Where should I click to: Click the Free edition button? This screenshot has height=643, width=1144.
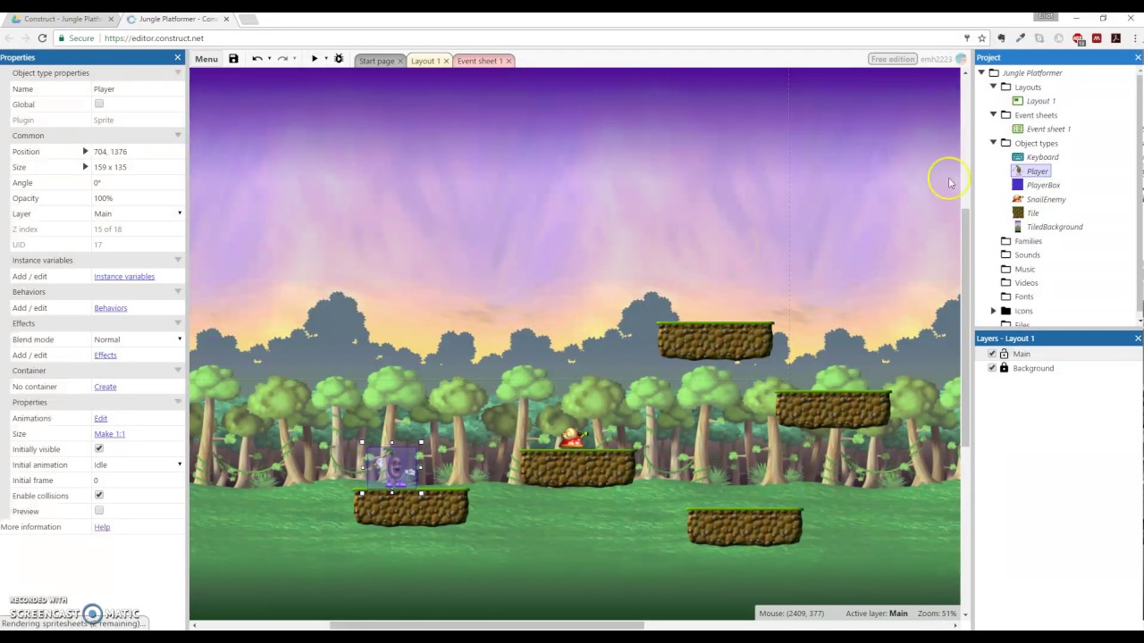(x=893, y=59)
